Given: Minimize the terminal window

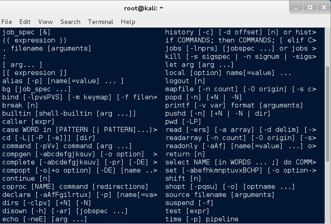Looking at the screenshot, I should point(296,8).
